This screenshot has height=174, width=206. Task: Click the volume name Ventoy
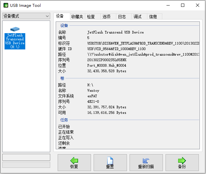(93, 90)
